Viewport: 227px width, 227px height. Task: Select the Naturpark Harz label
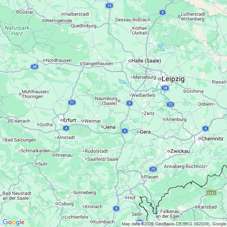pos(17,31)
